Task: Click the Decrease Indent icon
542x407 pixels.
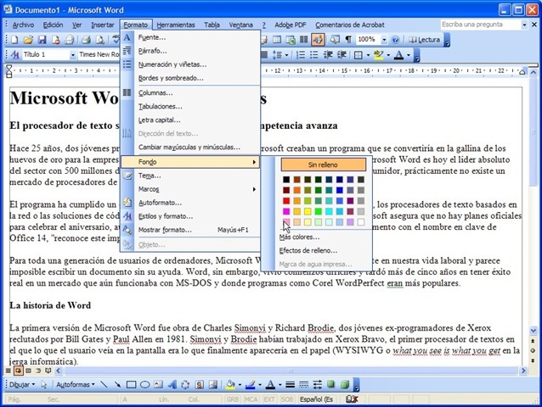Action: click(x=328, y=54)
